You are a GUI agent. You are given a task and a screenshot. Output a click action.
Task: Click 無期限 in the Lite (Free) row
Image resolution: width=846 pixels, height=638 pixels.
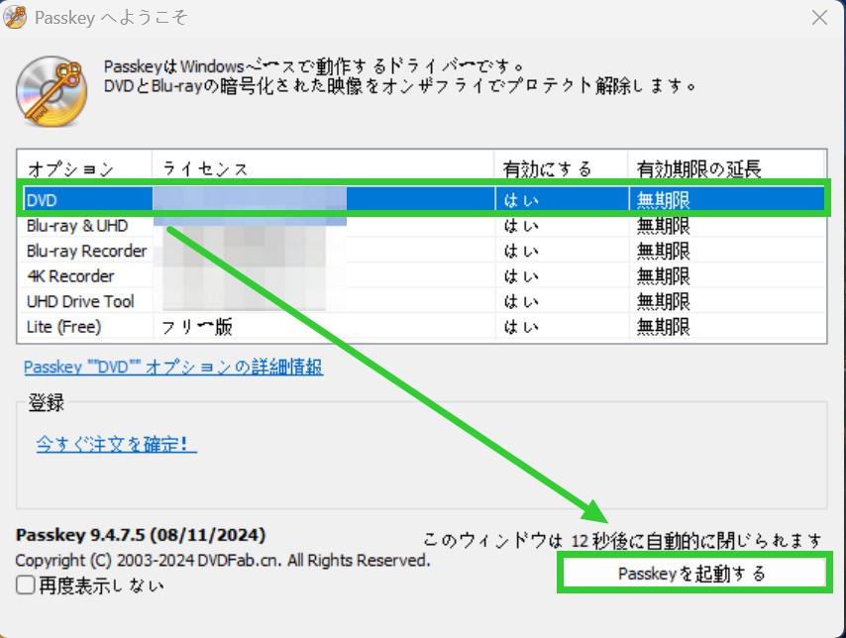663,327
